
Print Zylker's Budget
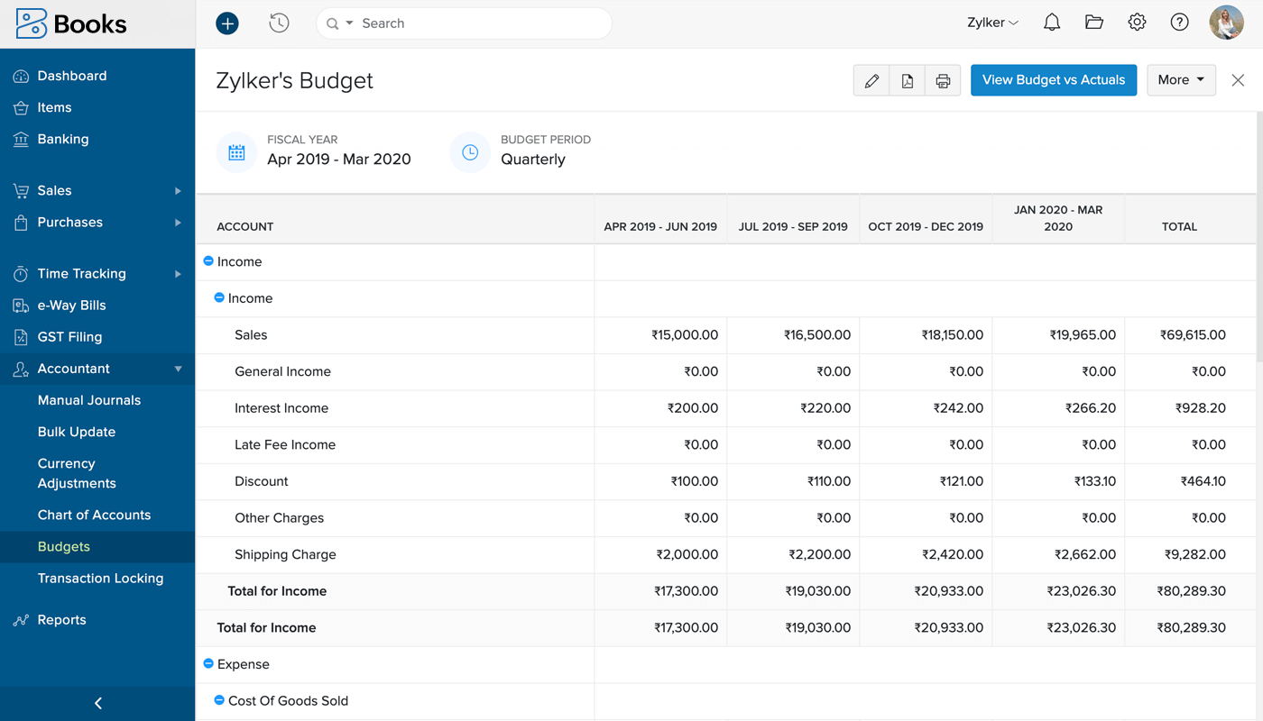943,80
